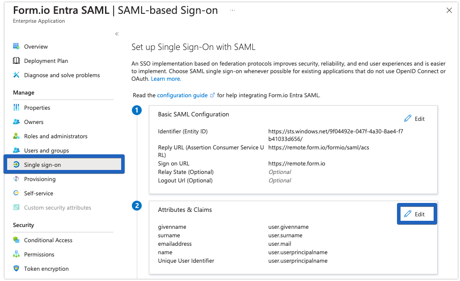This screenshot has width=460, height=281.
Task: Click the Users and groups icon
Action: (16, 150)
